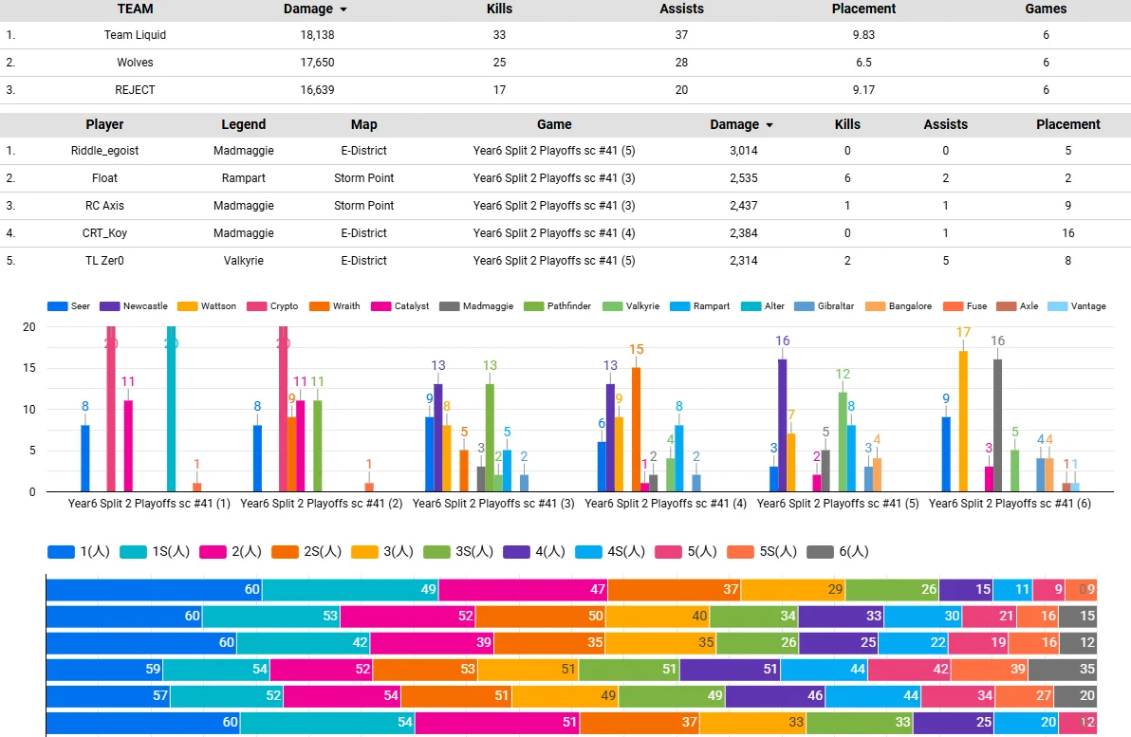
Task: Select the 1(人) legend swatch
Action: tap(61, 552)
